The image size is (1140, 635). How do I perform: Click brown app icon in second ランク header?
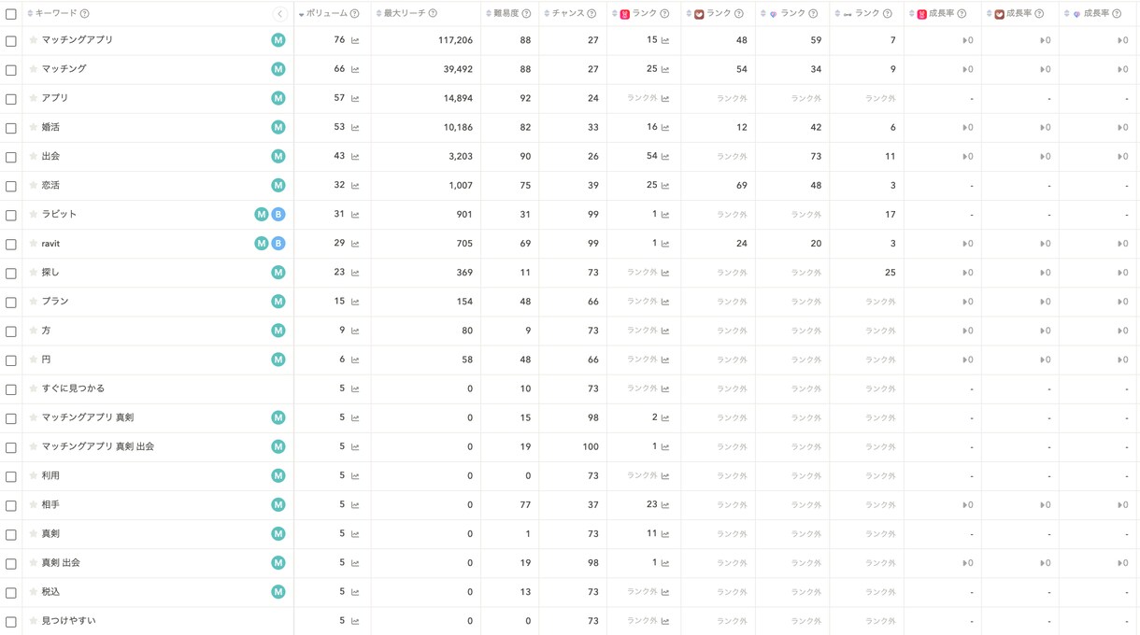tap(699, 14)
